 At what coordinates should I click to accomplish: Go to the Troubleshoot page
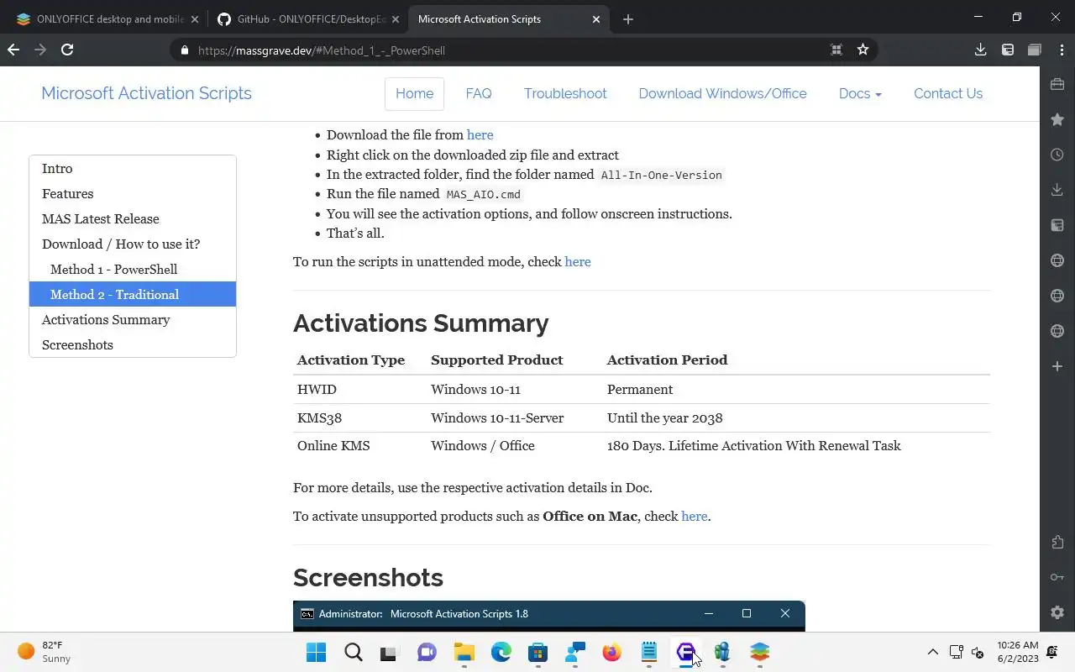pyautogui.click(x=565, y=93)
